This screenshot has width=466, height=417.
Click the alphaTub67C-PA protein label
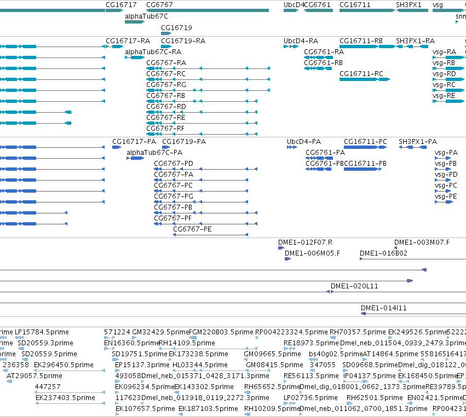coord(154,153)
